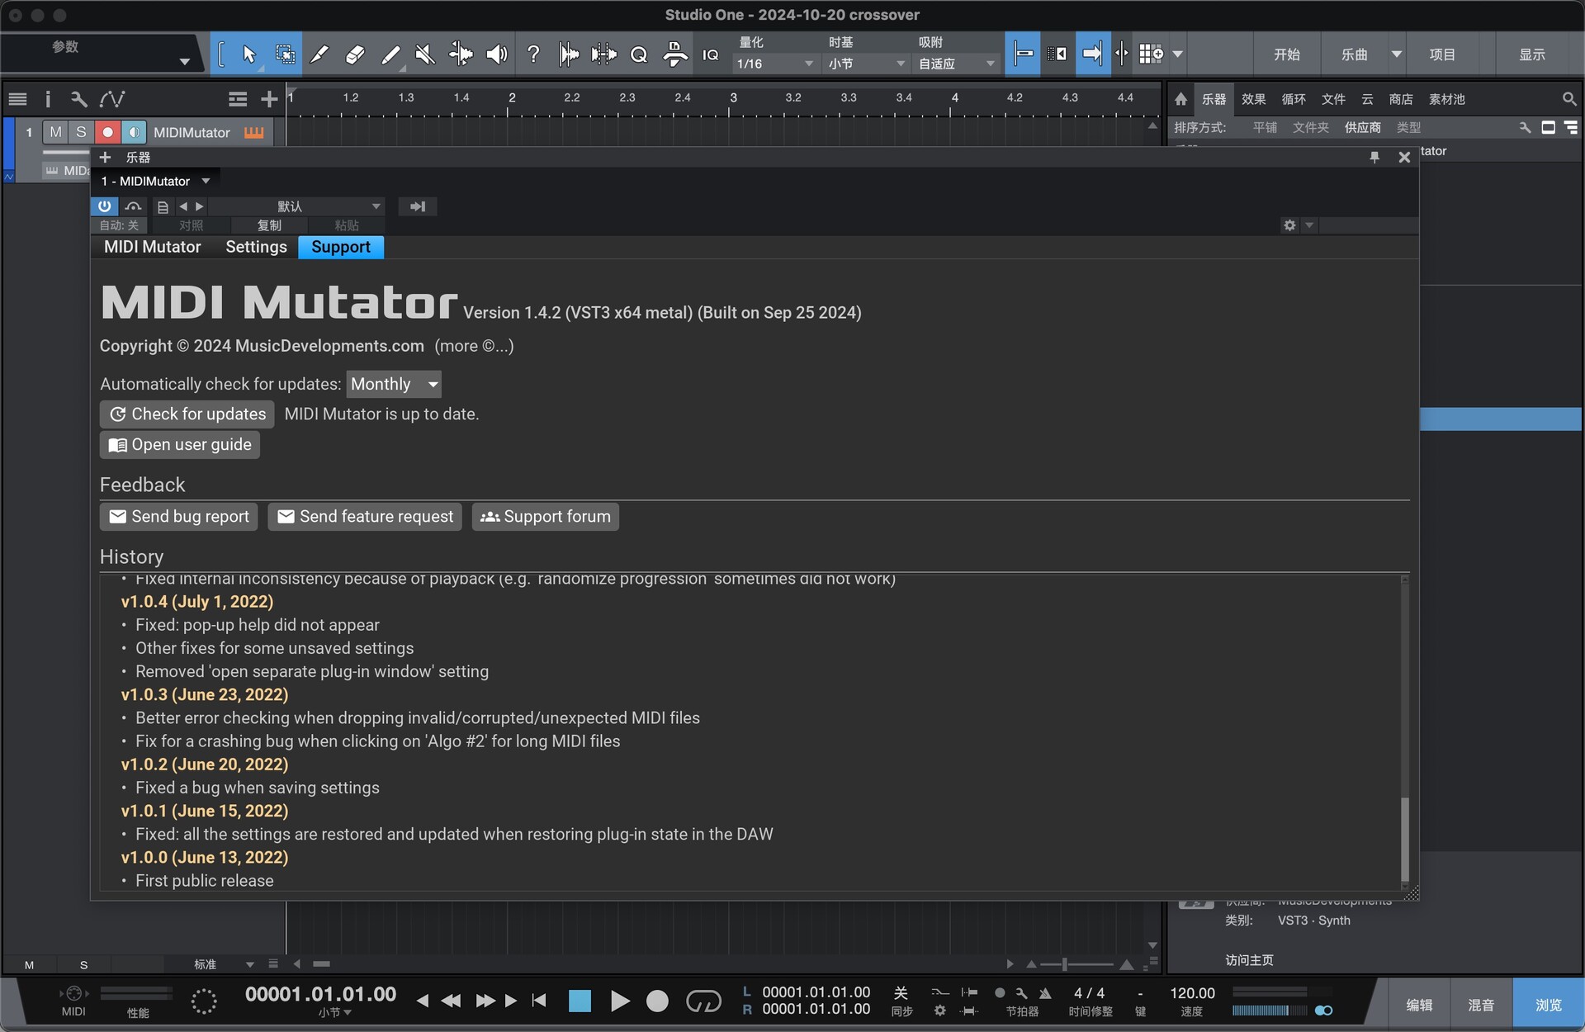Select the Support tab

click(341, 247)
